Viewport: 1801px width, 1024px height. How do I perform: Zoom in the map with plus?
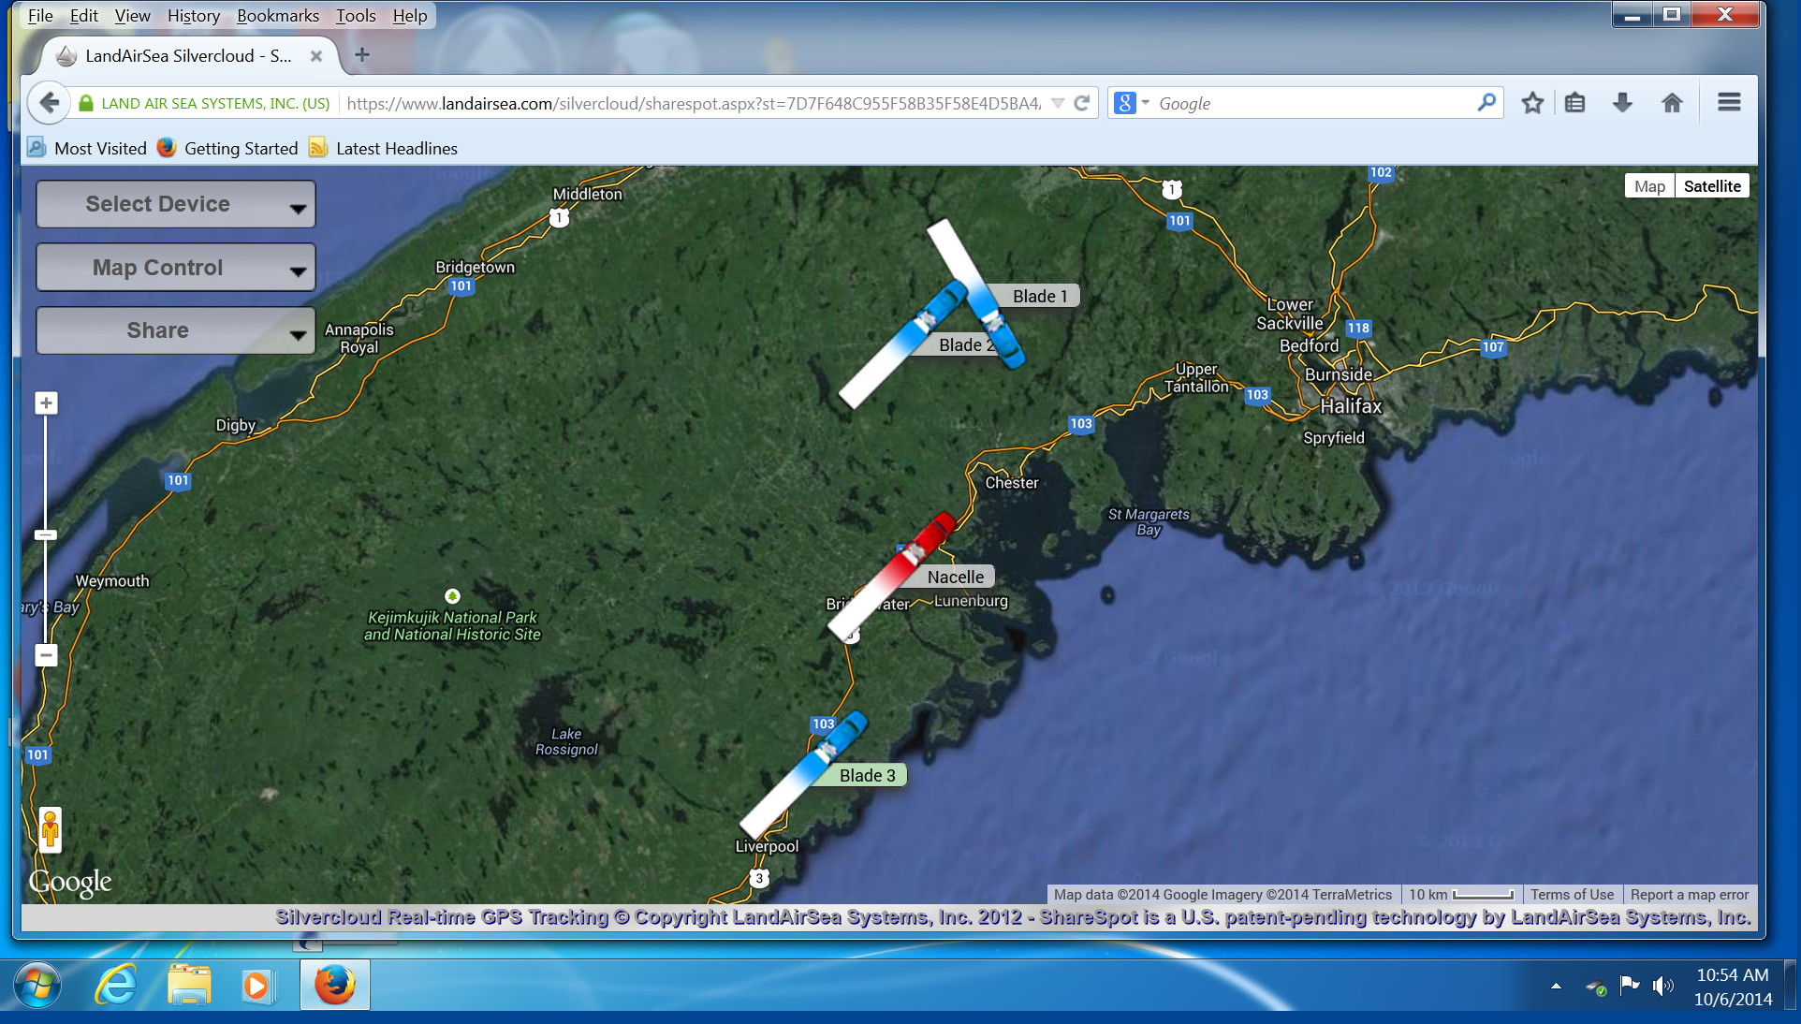[x=46, y=403]
